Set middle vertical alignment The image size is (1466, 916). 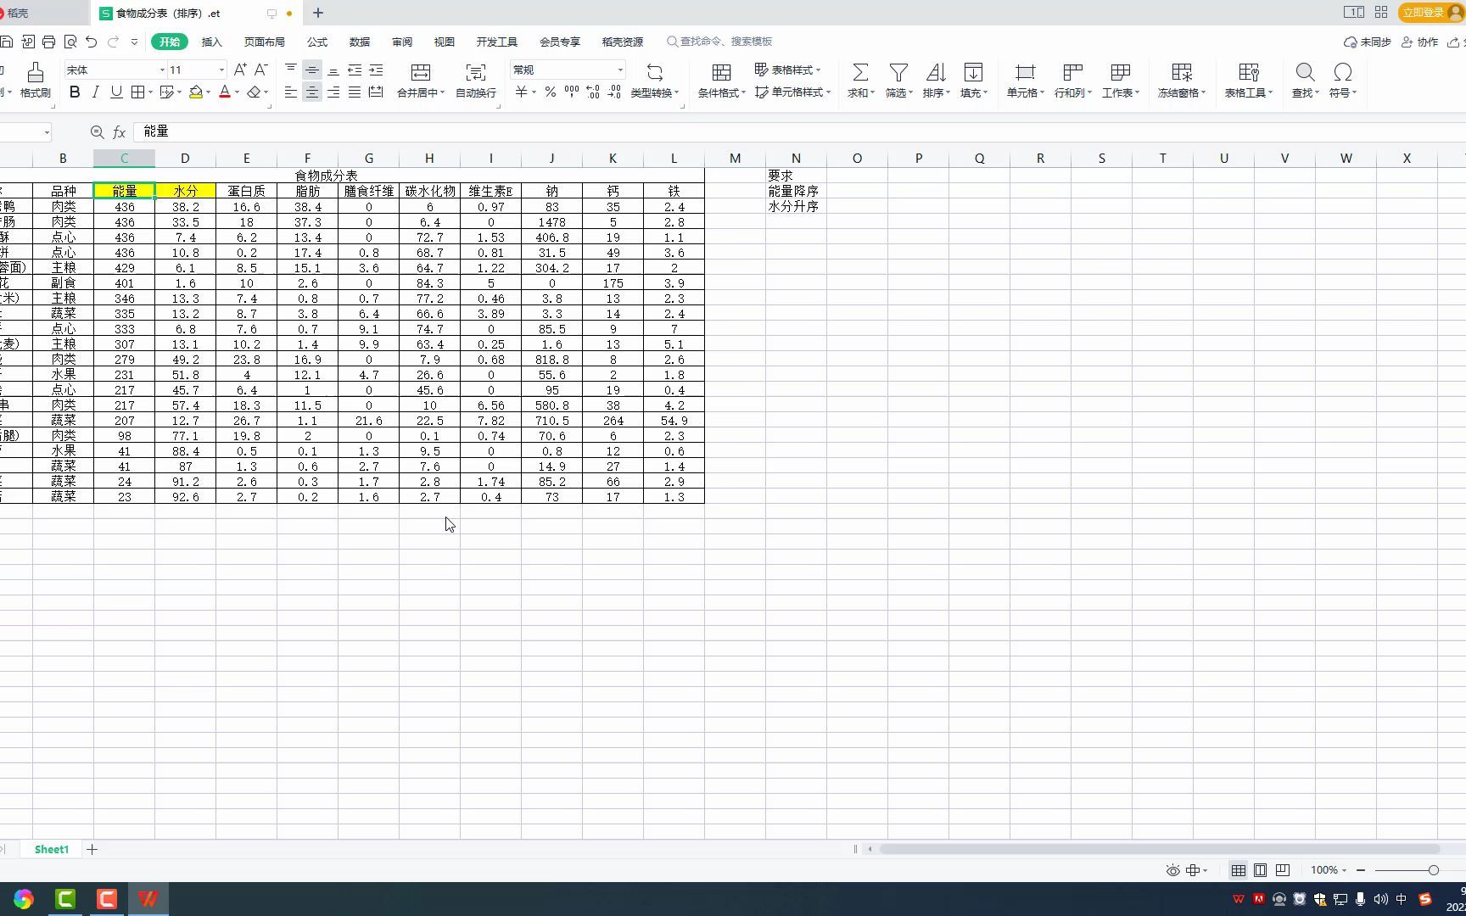312,70
